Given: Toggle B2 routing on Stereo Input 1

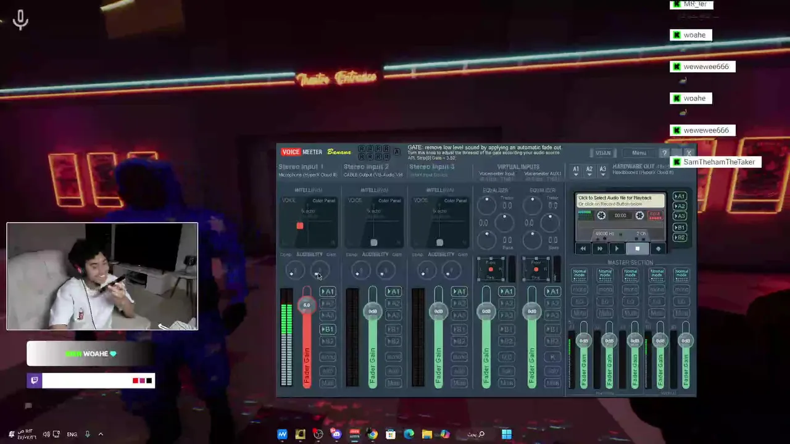Looking at the screenshot, I should (x=328, y=341).
